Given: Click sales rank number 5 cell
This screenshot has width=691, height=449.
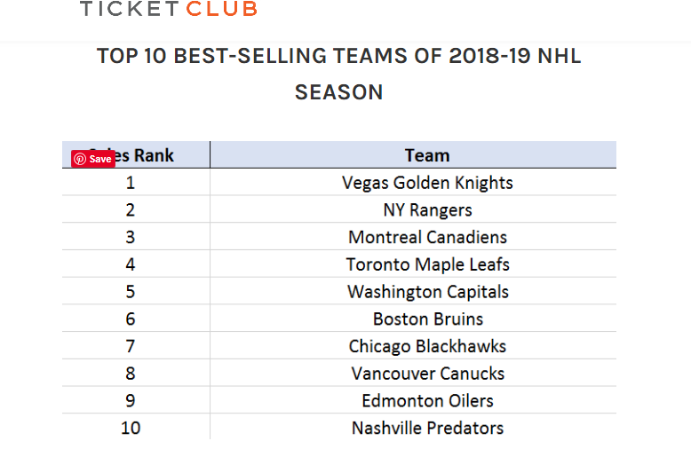Looking at the screenshot, I should coord(131,292).
